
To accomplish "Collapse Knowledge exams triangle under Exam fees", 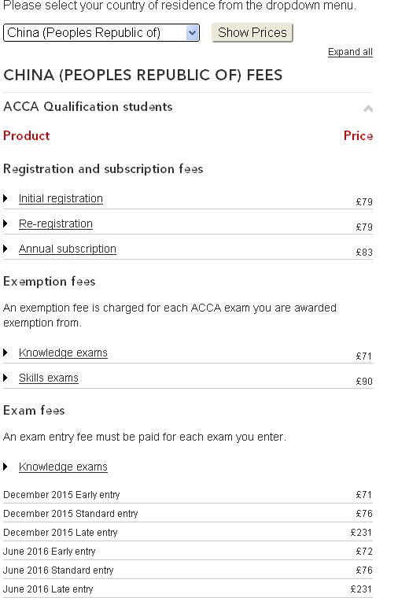I will (x=6, y=467).
